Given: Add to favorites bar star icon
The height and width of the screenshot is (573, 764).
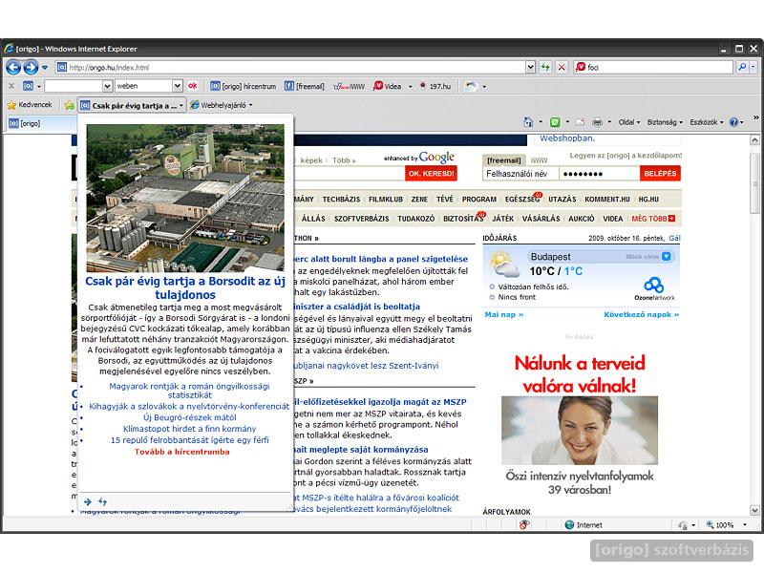Looking at the screenshot, I should click(x=70, y=105).
